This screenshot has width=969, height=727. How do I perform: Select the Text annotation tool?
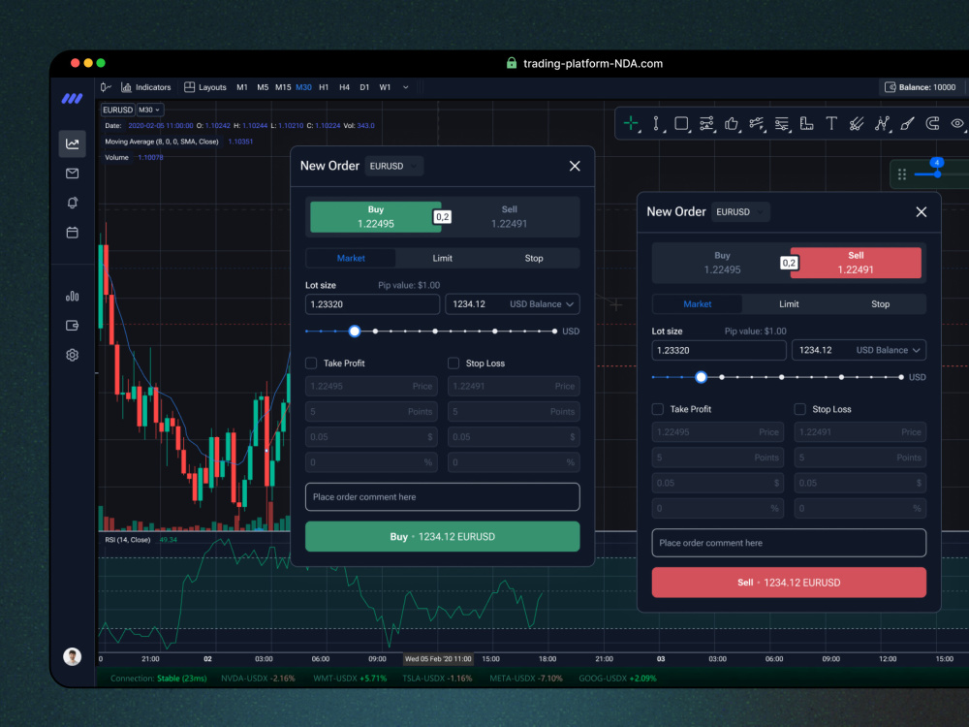(x=831, y=124)
